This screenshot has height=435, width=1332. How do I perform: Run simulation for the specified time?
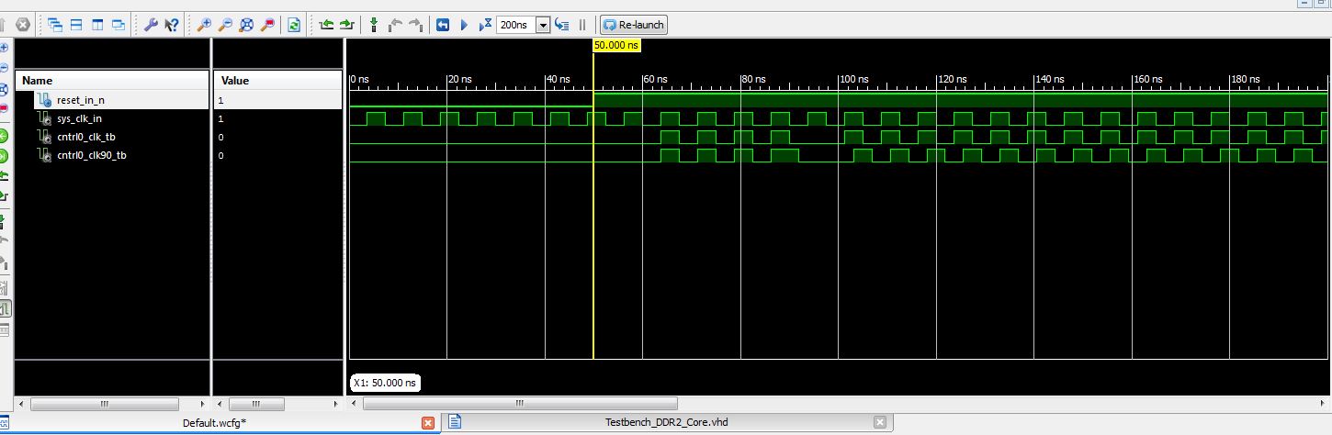pos(485,25)
